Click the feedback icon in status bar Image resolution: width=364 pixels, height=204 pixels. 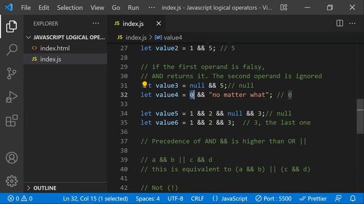[338, 198]
